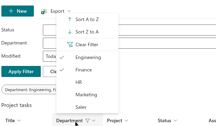Click the Modified date field showing Today

(50, 56)
